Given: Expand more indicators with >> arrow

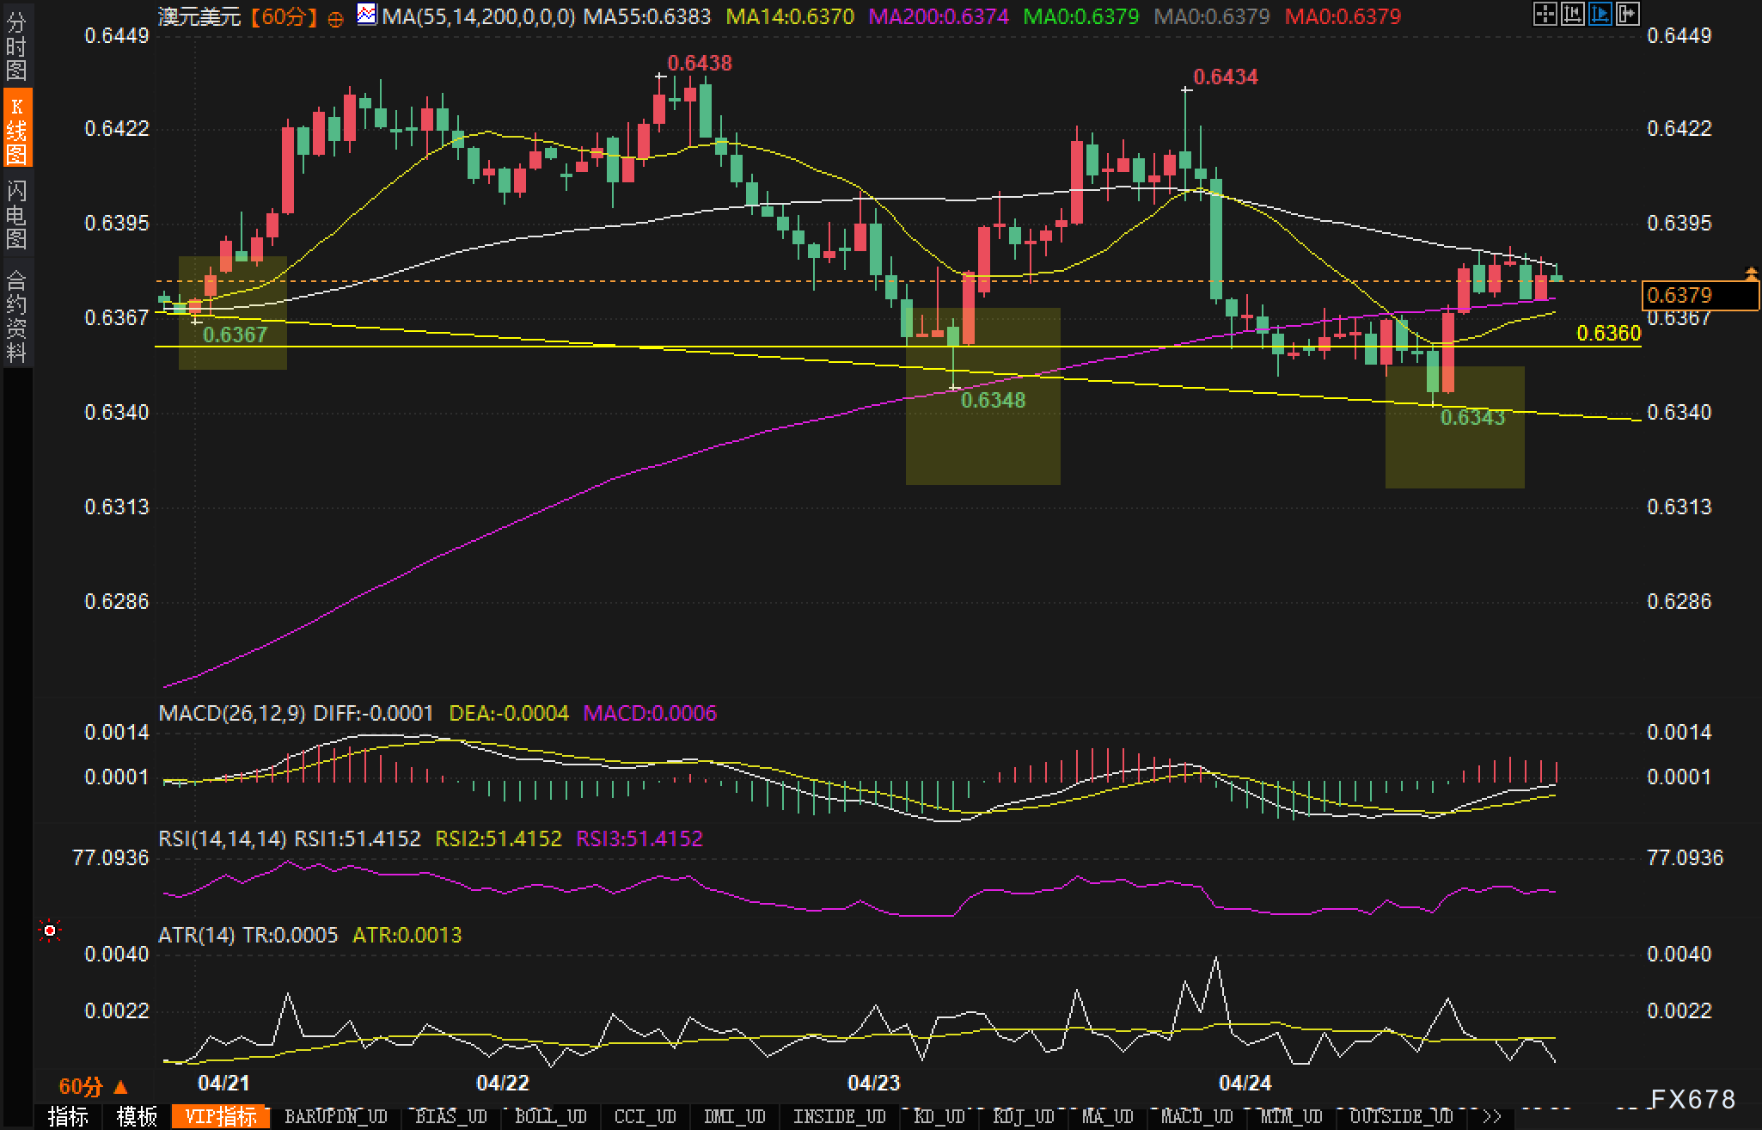Looking at the screenshot, I should [1492, 1116].
